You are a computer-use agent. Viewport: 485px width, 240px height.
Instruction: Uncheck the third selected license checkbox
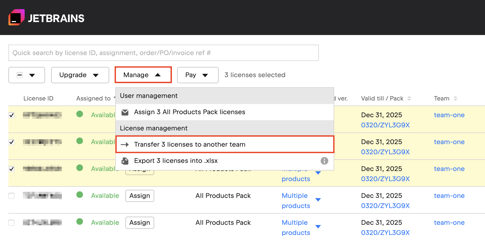click(11, 169)
